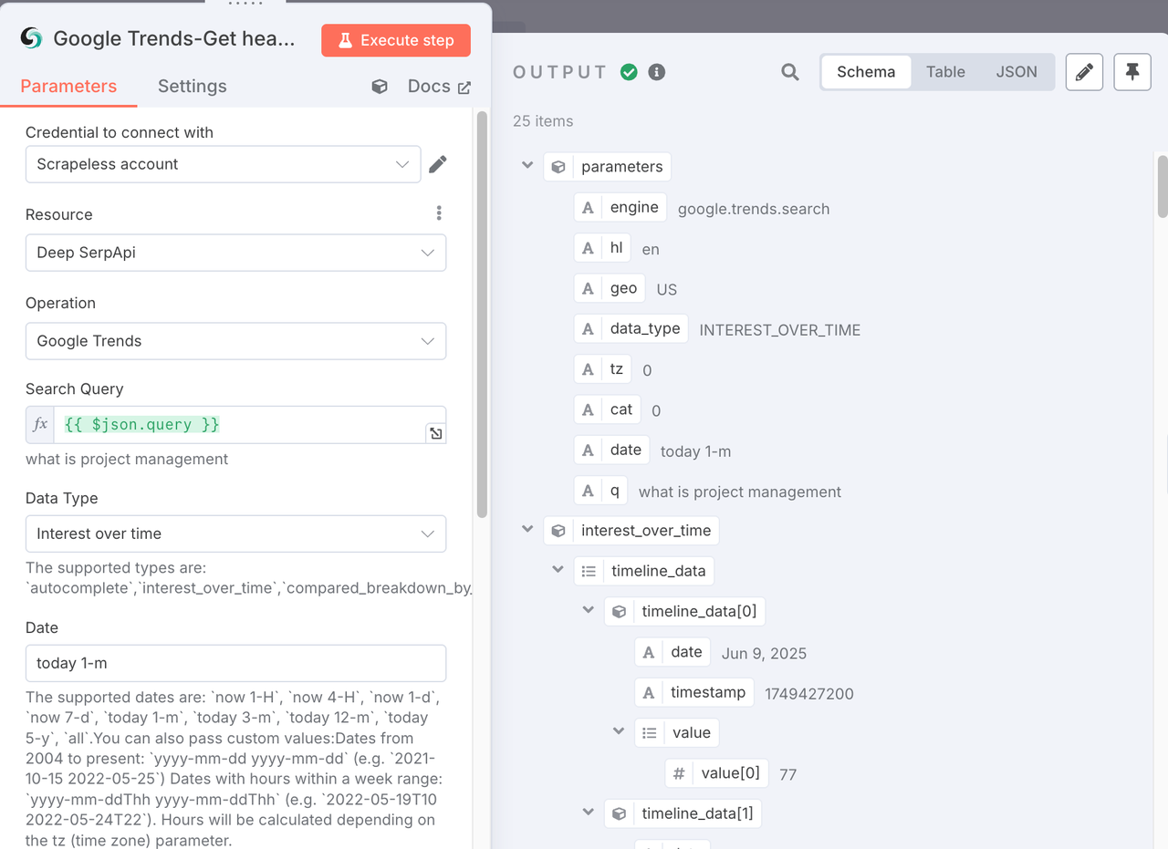Click the timeline_data[0] cube icon

pyautogui.click(x=619, y=611)
